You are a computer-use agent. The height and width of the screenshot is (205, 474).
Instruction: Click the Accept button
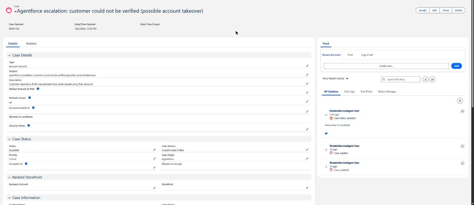pos(422,10)
